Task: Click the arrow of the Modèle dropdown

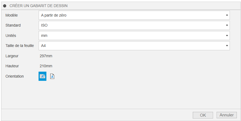Action: point(227,15)
